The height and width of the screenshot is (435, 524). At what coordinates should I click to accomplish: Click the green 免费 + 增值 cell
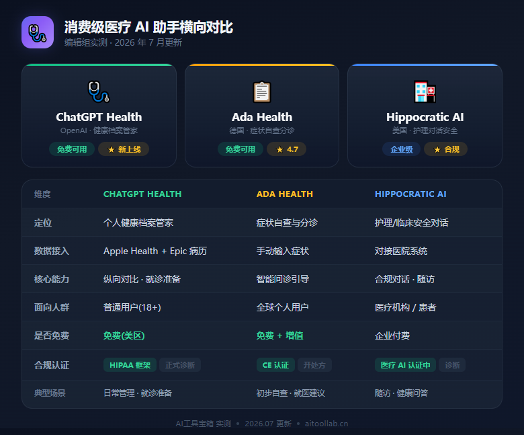pyautogui.click(x=279, y=335)
